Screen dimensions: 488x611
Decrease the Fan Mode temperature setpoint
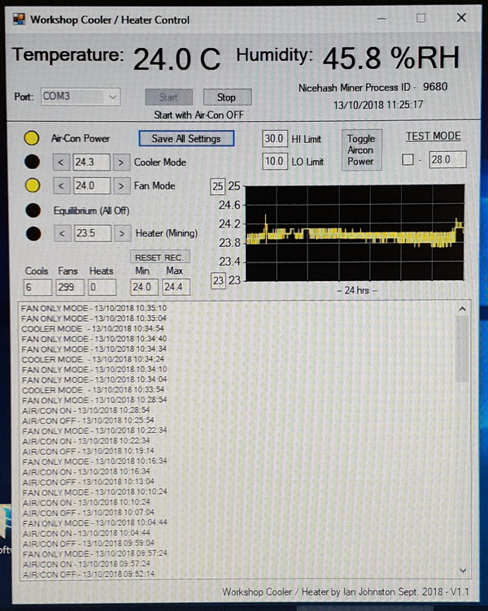tap(62, 186)
